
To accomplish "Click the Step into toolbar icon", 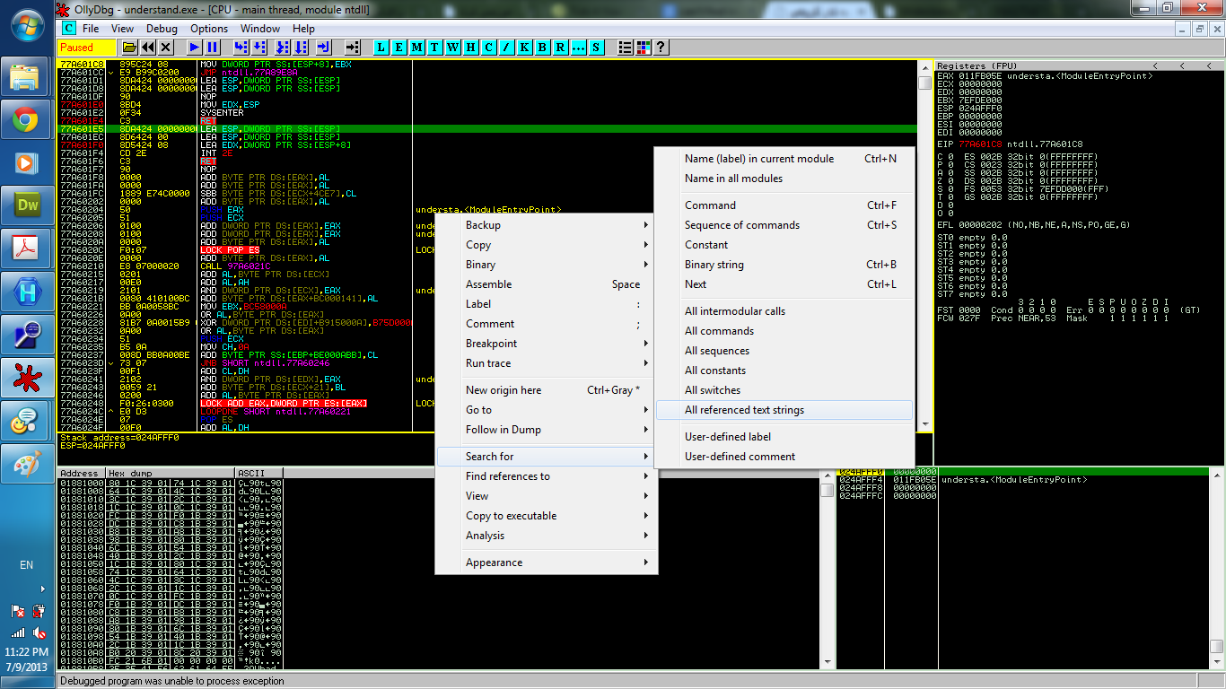I will tap(241, 47).
